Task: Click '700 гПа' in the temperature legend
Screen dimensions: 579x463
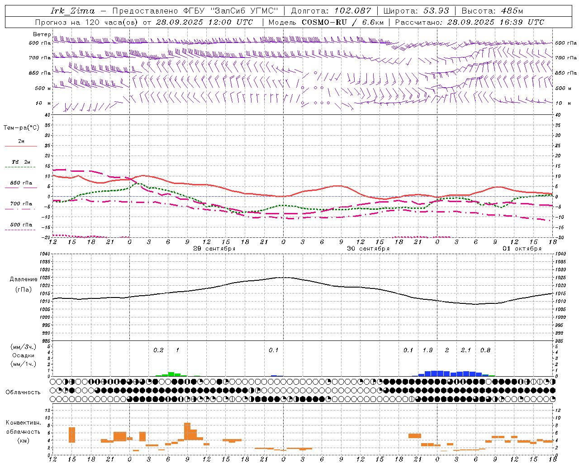Action: [21, 204]
